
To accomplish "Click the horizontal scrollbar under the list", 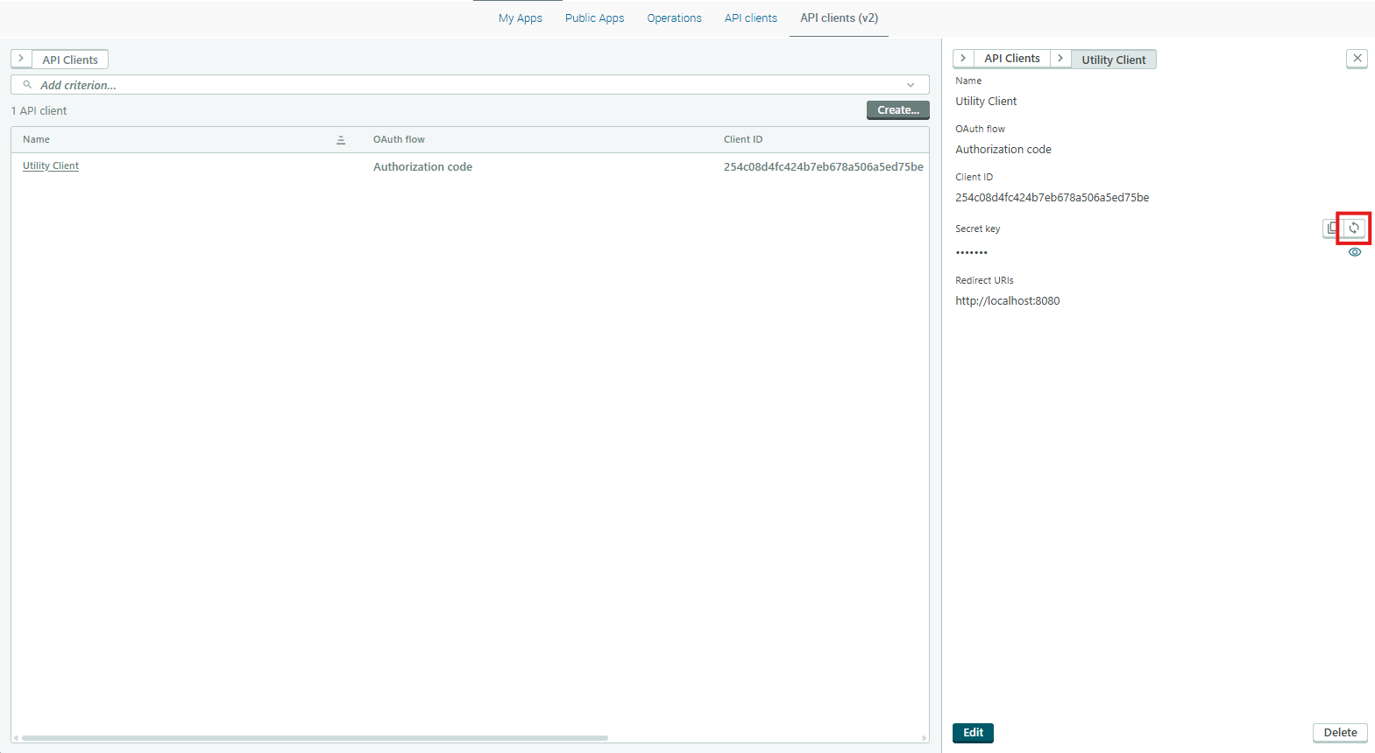I will pyautogui.click(x=315, y=738).
